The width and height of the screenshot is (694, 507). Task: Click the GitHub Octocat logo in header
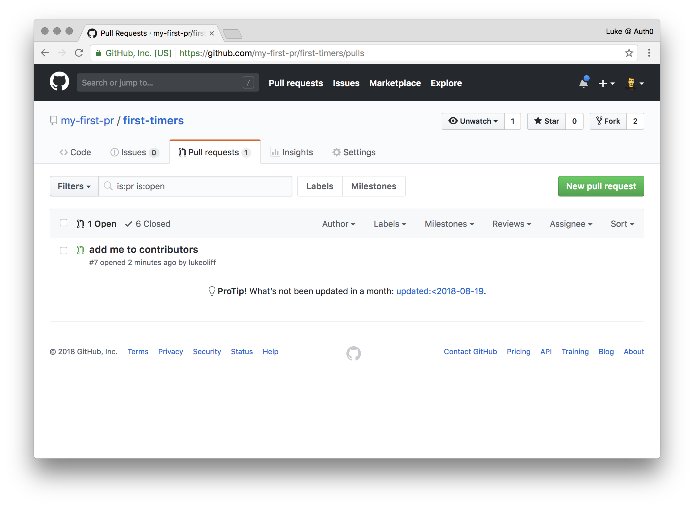(x=59, y=82)
